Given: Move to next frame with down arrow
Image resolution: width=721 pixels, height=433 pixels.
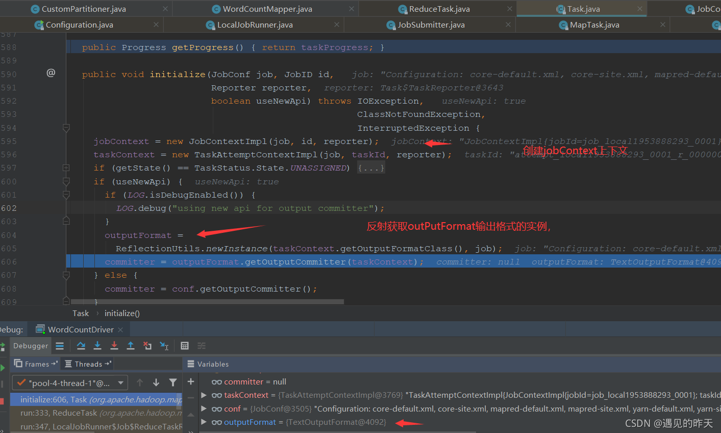Looking at the screenshot, I should [x=156, y=382].
